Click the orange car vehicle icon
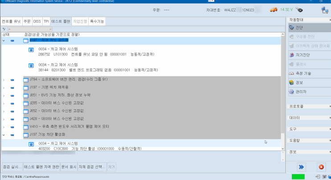Viewport: 331px width, 180px height. click(274, 10)
